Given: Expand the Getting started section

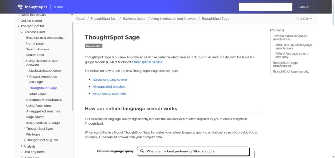Looking at the screenshot, I should click(x=19, y=21).
